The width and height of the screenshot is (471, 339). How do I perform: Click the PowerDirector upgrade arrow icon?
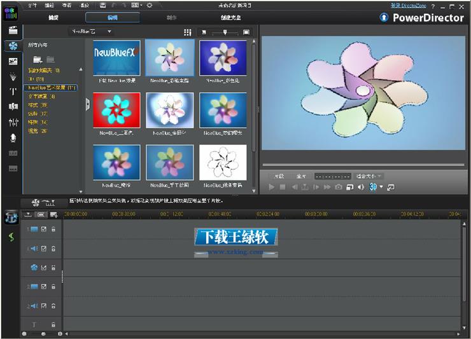384,17
